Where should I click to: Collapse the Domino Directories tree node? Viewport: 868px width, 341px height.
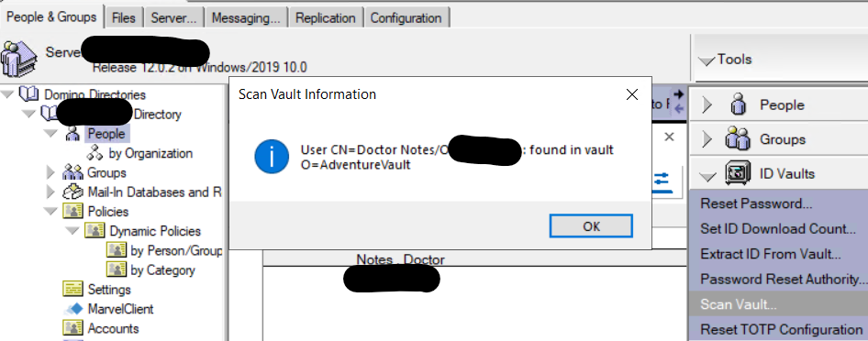coord(7,94)
